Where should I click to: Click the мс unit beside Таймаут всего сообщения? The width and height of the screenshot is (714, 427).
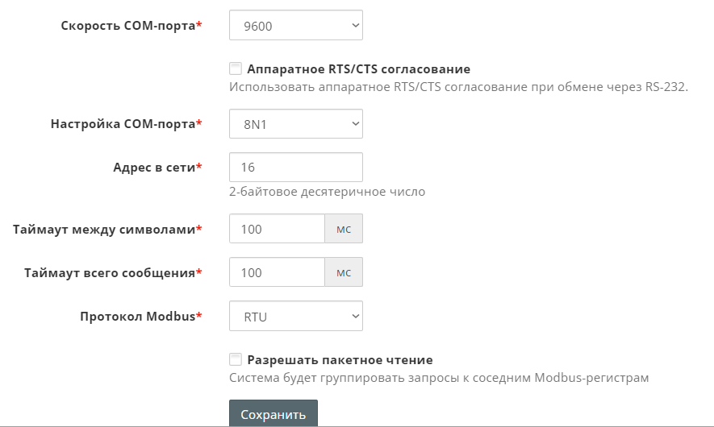pos(344,272)
